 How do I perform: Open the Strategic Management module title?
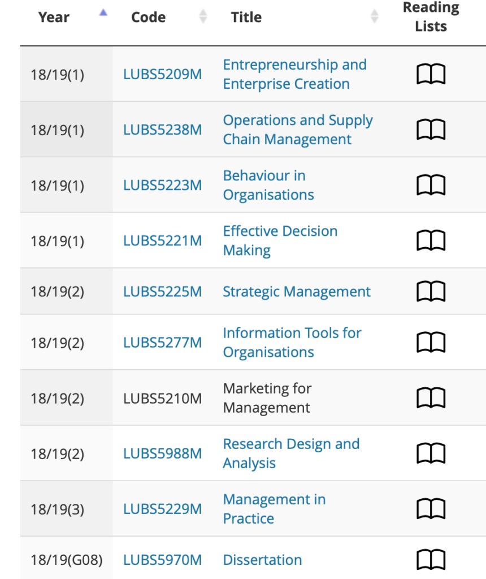(x=296, y=292)
